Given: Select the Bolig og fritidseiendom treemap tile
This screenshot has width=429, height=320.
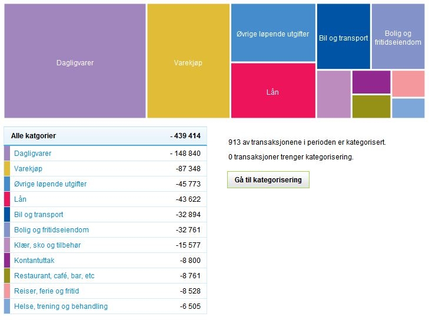Looking at the screenshot, I should click(398, 36).
